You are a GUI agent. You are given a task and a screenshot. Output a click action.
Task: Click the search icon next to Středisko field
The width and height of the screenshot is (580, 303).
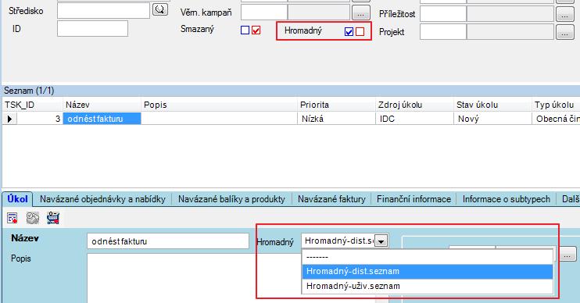[x=160, y=10]
